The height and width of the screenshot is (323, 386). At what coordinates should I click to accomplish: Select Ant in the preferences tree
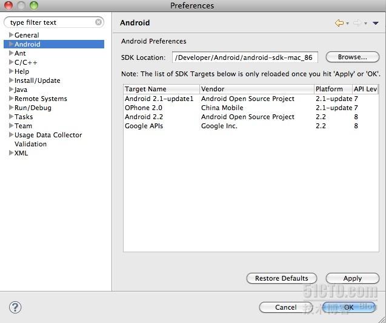click(20, 53)
